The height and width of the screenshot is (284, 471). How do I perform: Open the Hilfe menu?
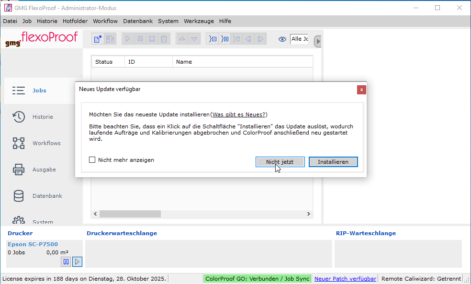pos(225,21)
